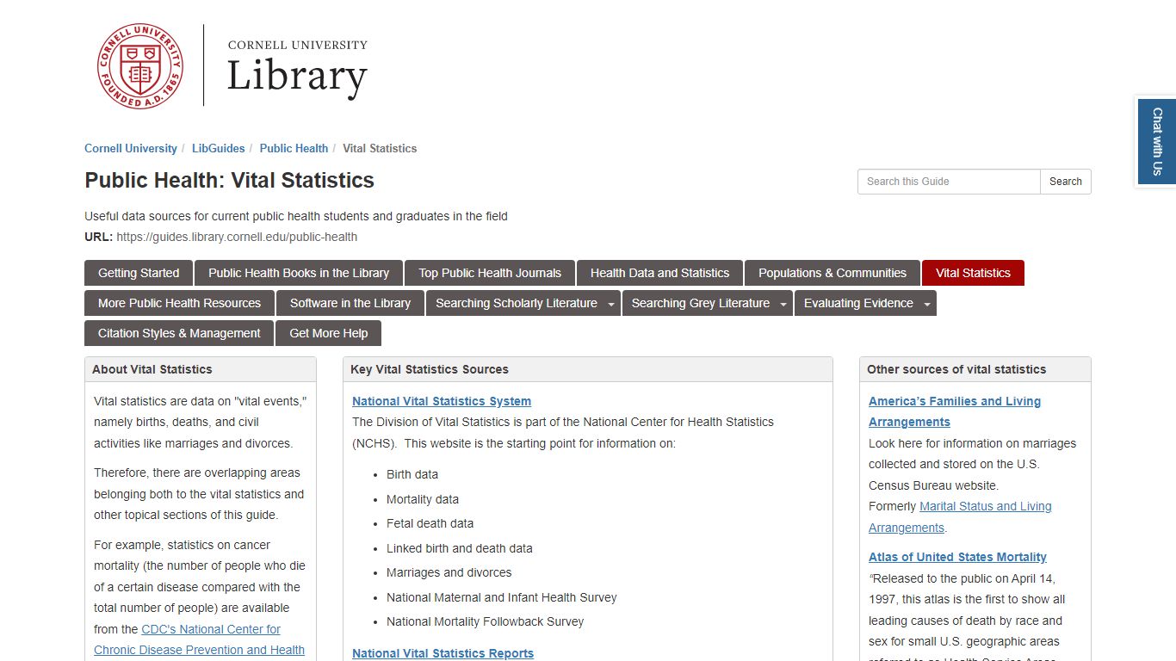The image size is (1176, 661).
Task: Open Searching Grey Literature tab
Action: [x=700, y=303]
